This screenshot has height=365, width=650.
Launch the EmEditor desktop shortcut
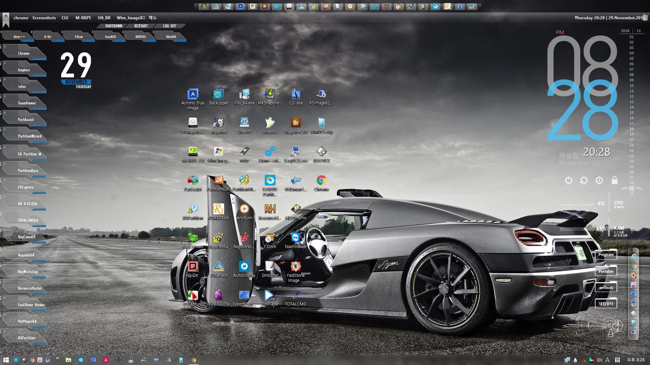point(270,269)
